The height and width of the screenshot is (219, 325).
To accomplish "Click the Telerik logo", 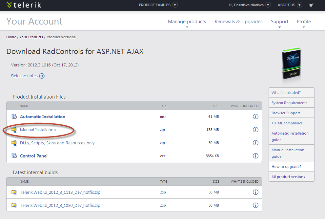I will (x=24, y=5).
